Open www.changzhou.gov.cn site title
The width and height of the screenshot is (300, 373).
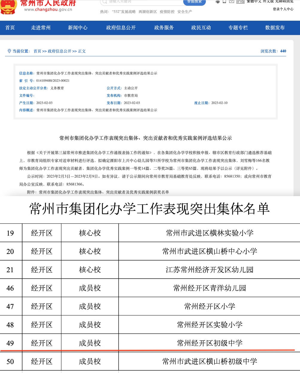click(x=48, y=10)
